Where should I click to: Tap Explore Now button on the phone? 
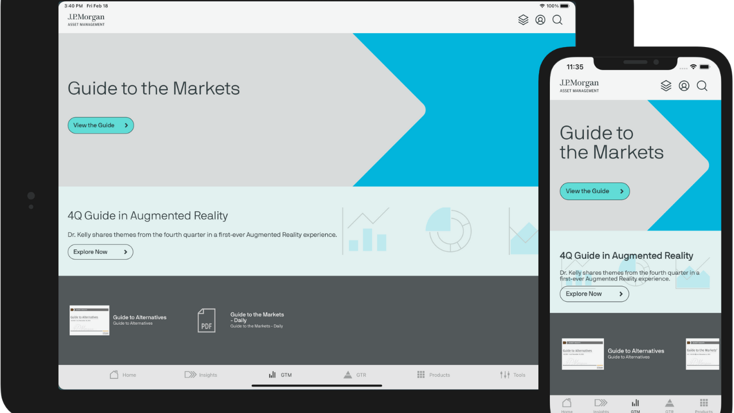coord(594,294)
